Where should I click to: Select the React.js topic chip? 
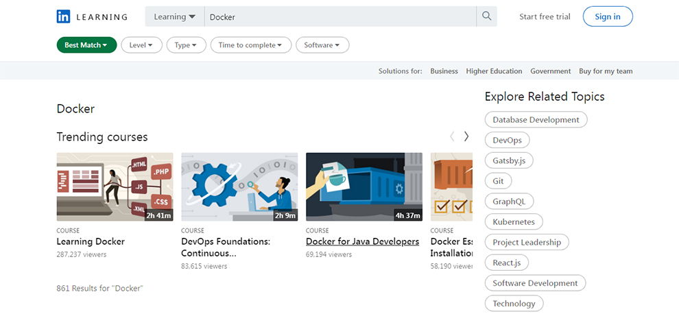point(507,263)
